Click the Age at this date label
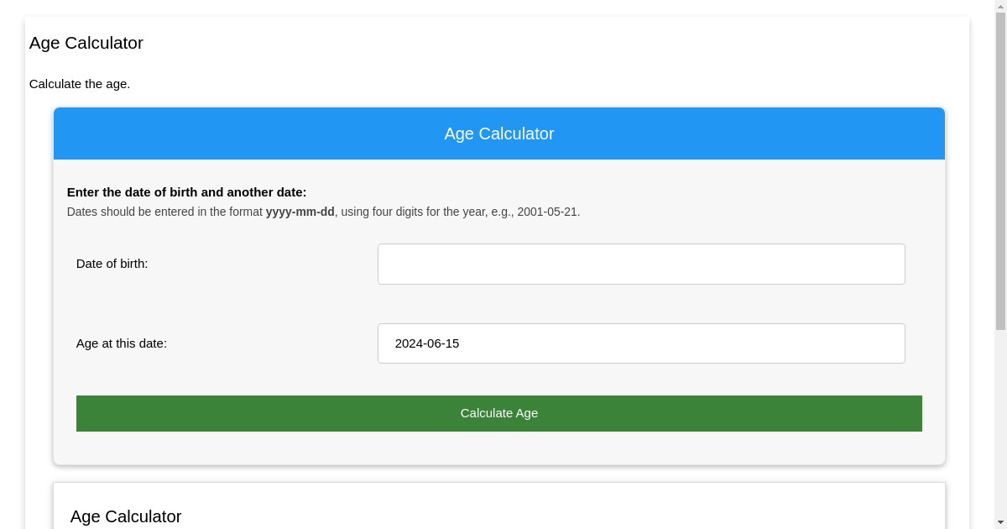1007x529 pixels. click(x=121, y=343)
